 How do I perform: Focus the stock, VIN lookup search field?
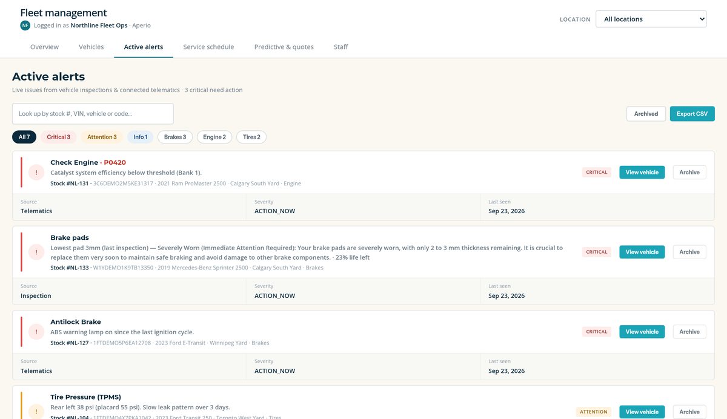coord(93,114)
